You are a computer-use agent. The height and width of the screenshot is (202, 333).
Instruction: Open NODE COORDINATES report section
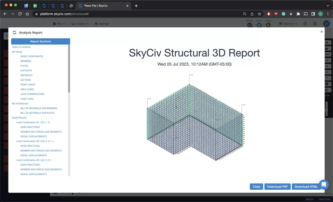pos(32,56)
